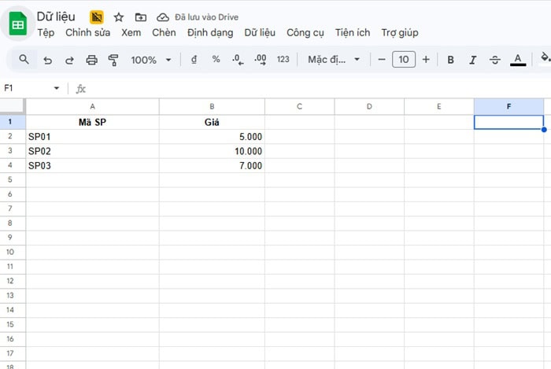Open the text color picker
This screenshot has height=369, width=551.
517,60
